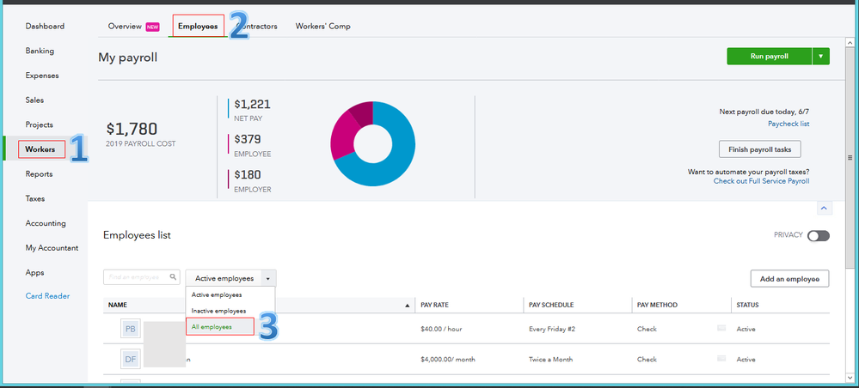The width and height of the screenshot is (859, 388).
Task: Click the $180 employer amount
Action: click(x=247, y=174)
